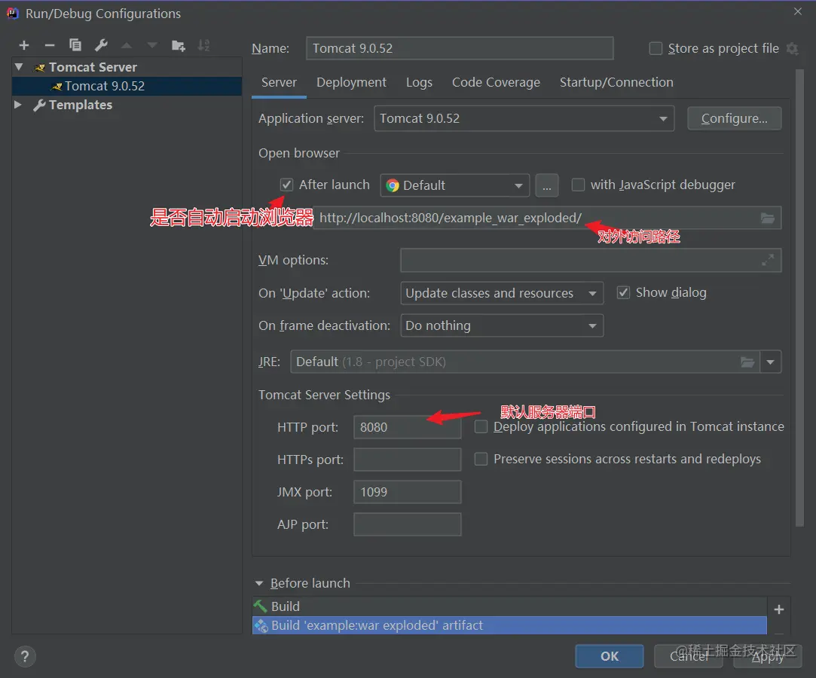Viewport: 816px width, 678px height.
Task: Open the JRE dropdown arrow
Action: (x=770, y=362)
